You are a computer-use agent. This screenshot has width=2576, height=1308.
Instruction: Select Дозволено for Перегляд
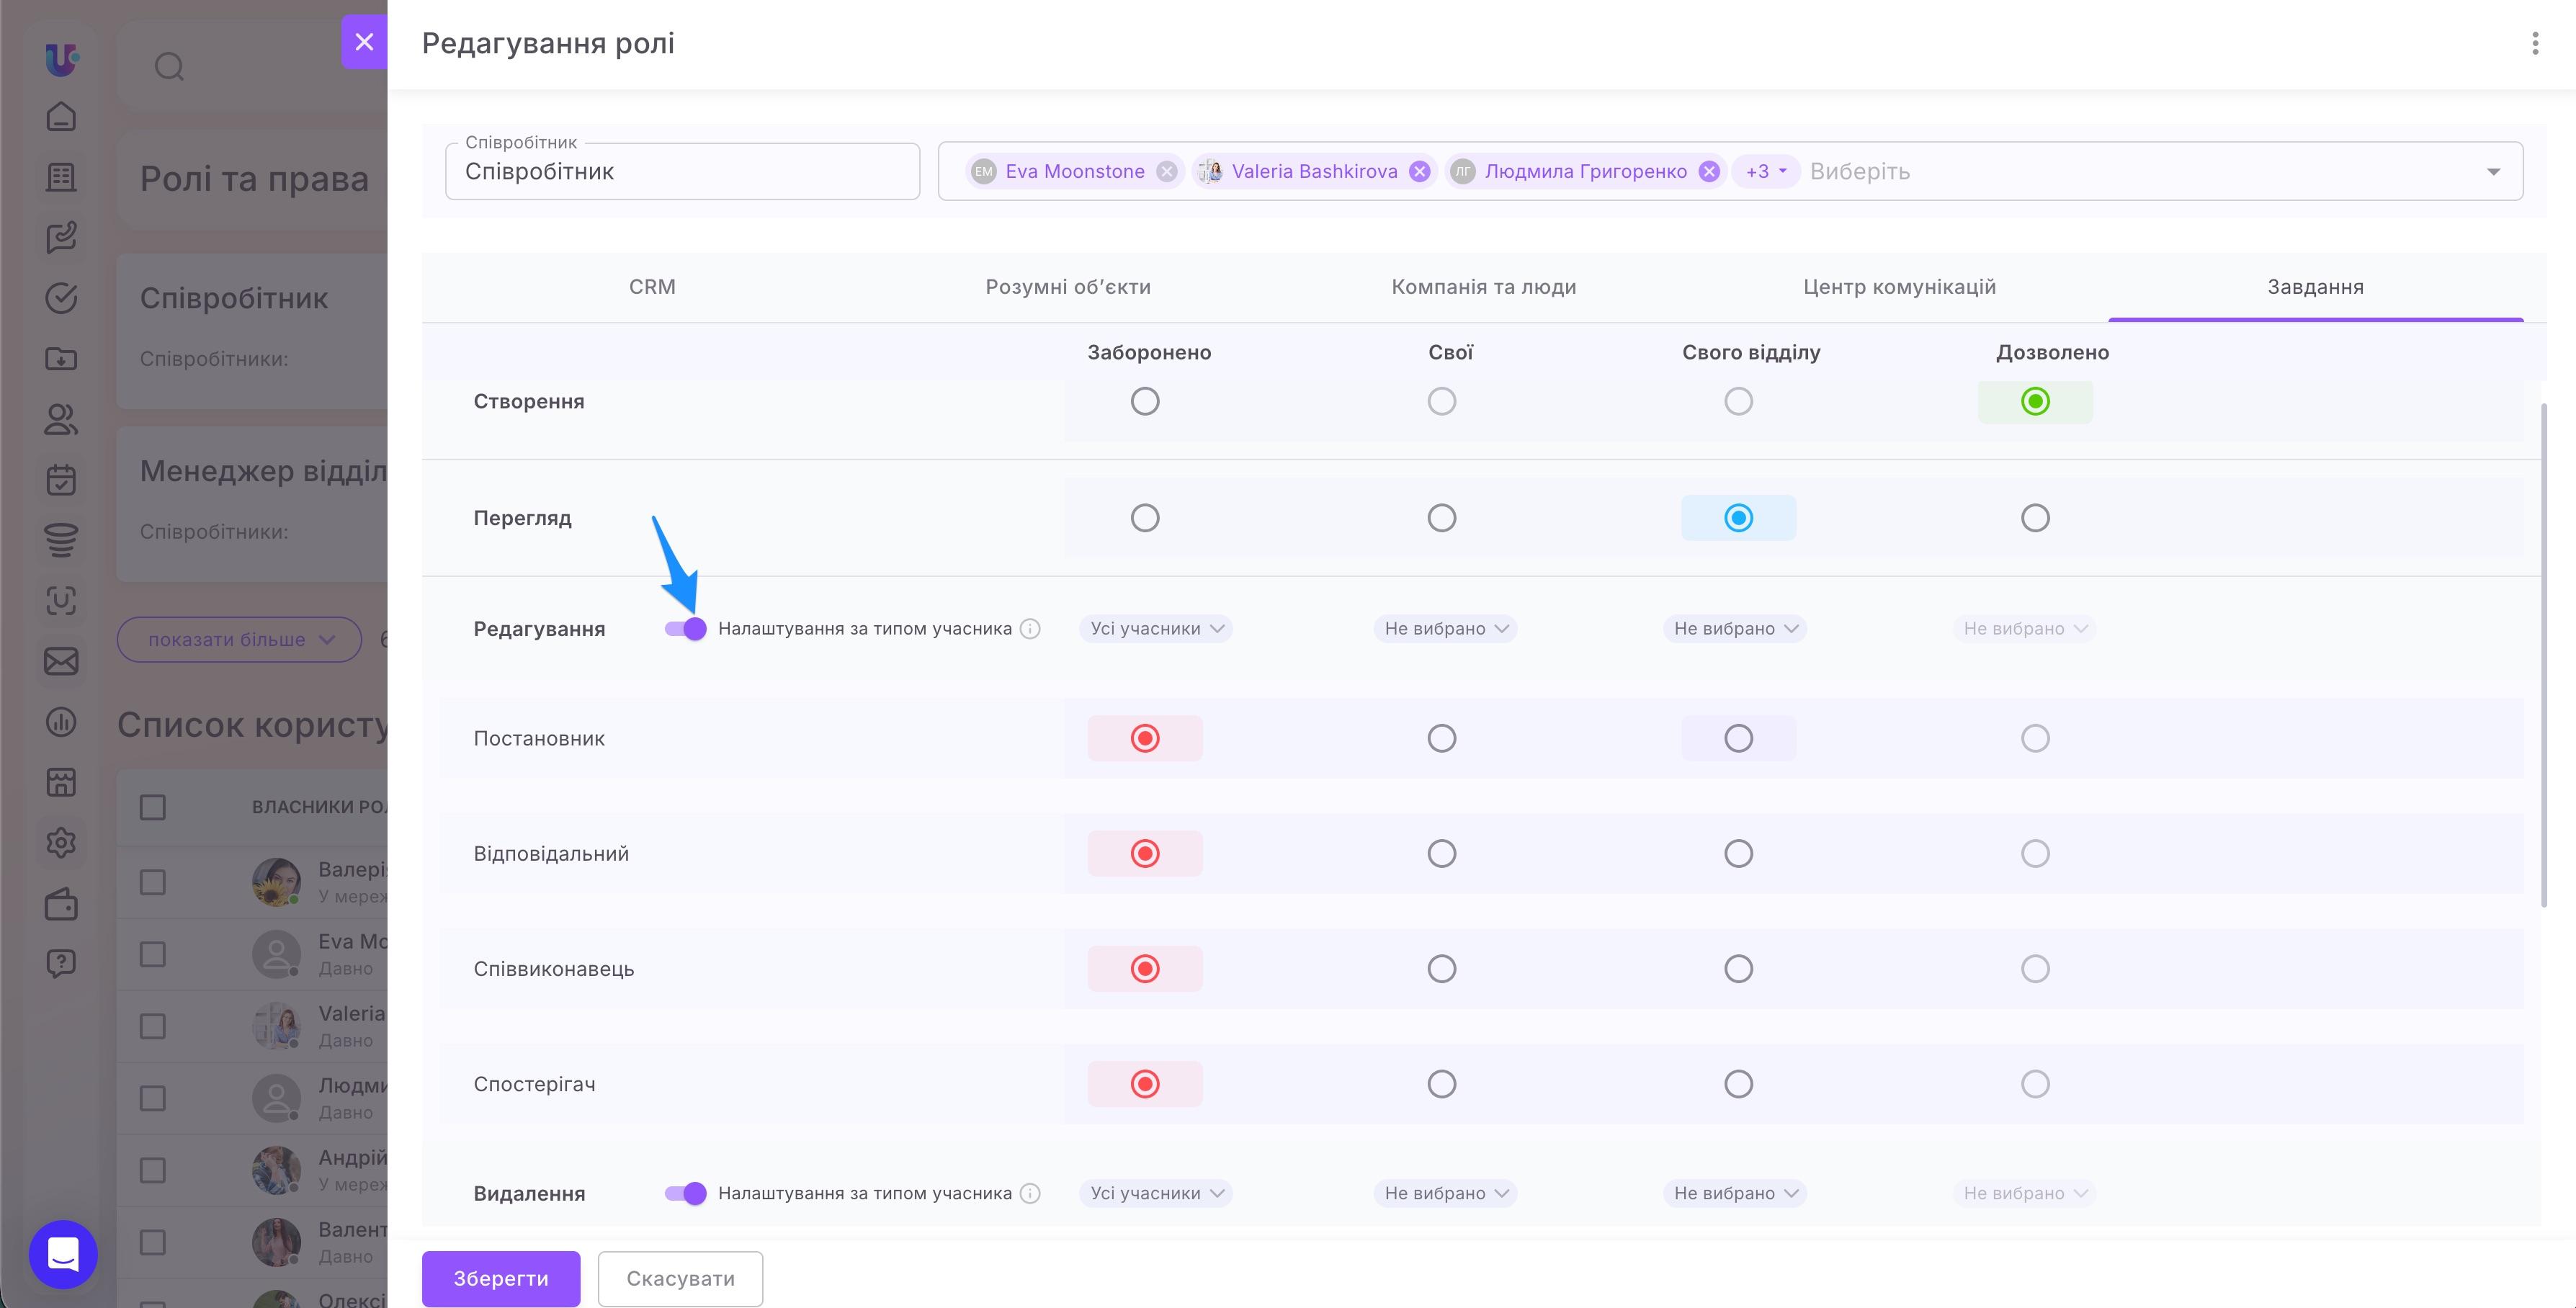click(2035, 518)
